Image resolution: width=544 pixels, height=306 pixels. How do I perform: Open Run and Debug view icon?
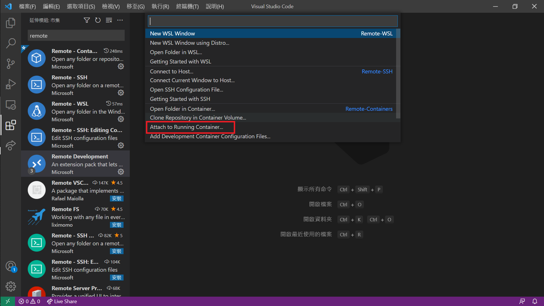tap(10, 84)
